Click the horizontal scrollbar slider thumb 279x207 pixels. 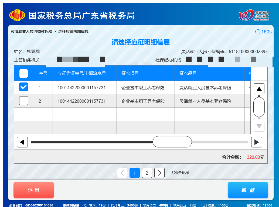coord(172,142)
